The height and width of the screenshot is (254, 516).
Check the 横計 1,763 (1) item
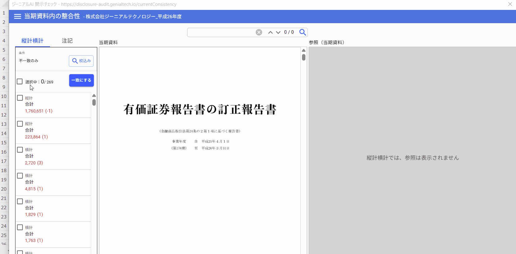tap(20, 227)
